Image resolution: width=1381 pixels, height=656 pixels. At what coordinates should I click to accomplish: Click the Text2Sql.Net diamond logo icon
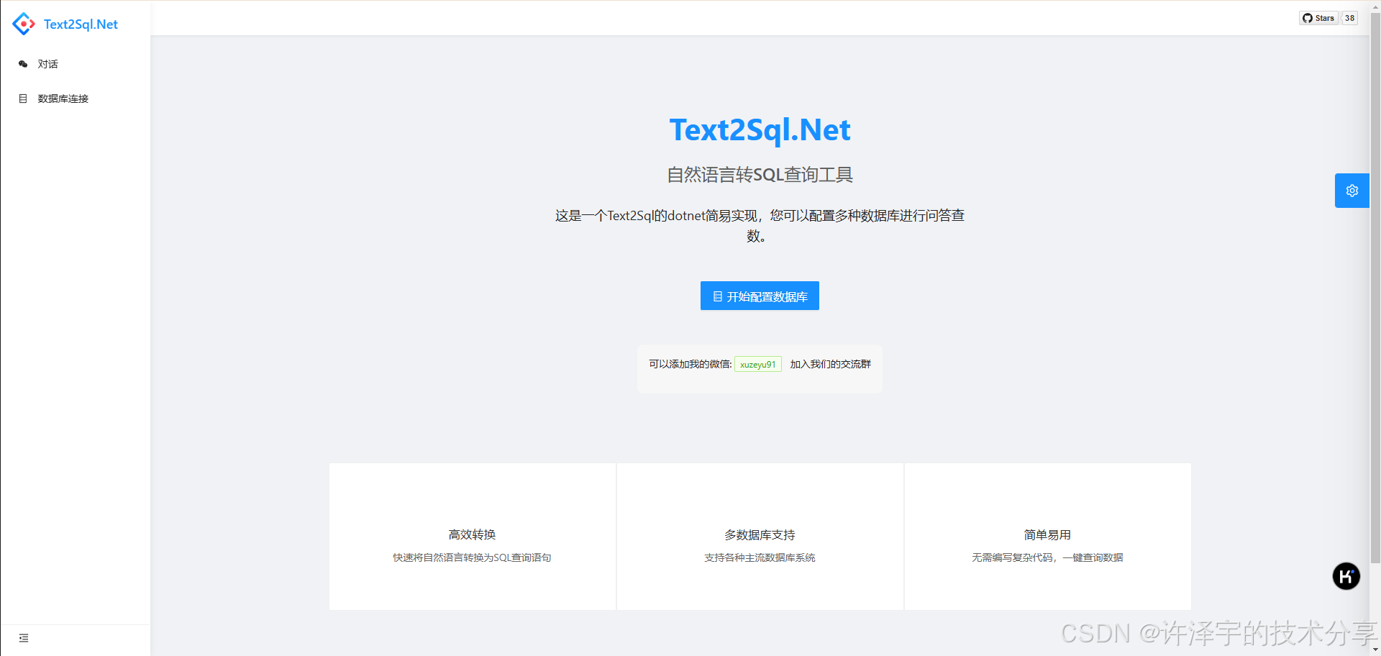click(24, 24)
